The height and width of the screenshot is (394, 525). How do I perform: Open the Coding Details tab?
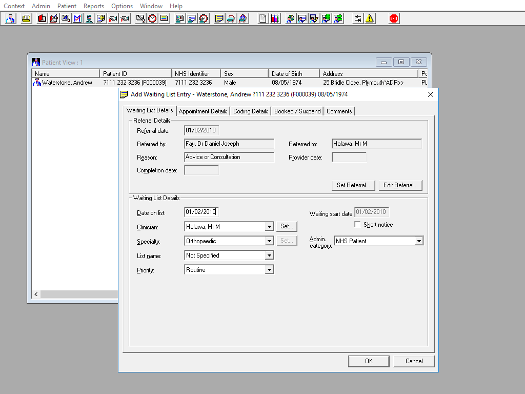(x=251, y=111)
